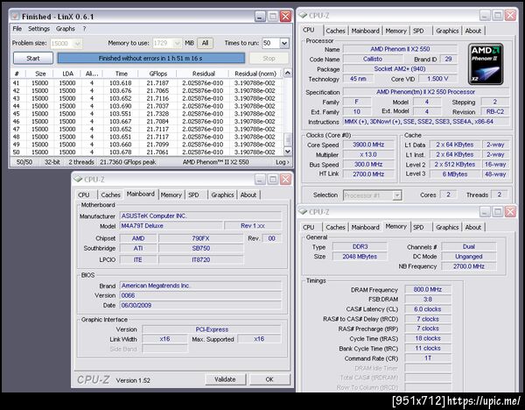Switch to SPD tab in top CPU-Z window

click(x=418, y=31)
